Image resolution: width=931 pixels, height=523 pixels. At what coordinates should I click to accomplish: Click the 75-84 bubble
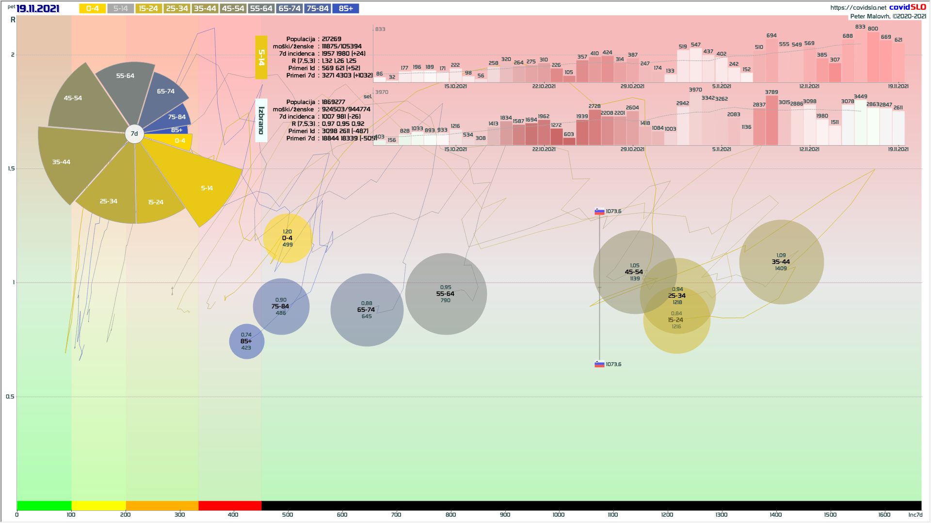pyautogui.click(x=281, y=307)
